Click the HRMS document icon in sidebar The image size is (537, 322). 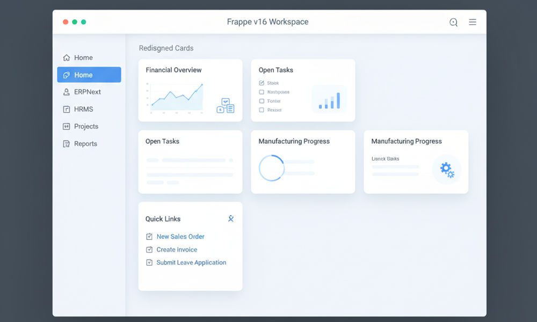68,109
